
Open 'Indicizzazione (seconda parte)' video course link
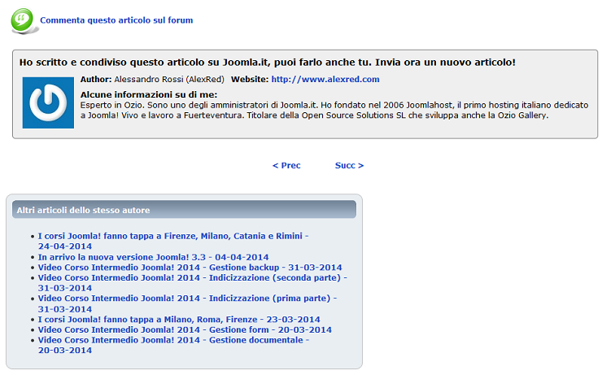pos(192,283)
